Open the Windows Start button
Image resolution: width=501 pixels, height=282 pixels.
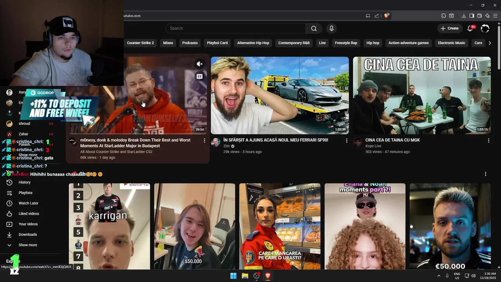point(233,276)
